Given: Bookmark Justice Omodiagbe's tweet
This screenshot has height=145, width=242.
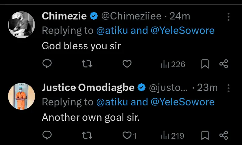Looking at the screenshot, I should coord(205,135).
